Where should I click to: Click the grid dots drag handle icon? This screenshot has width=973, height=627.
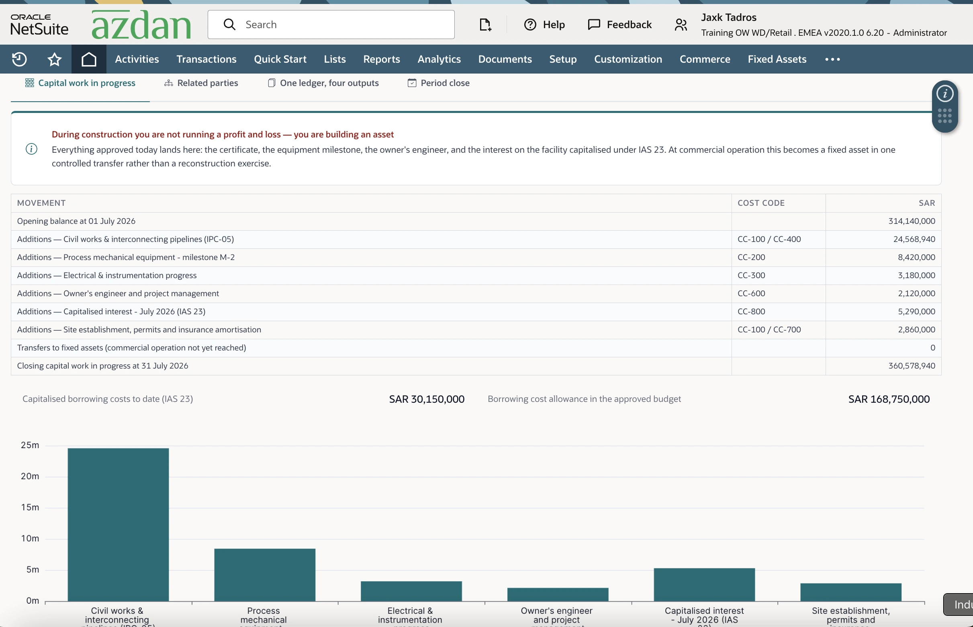[944, 116]
